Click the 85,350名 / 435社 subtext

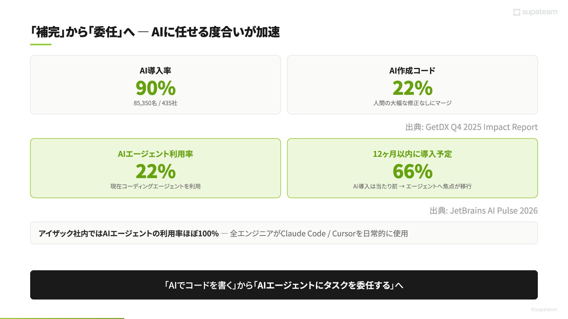[x=155, y=103]
